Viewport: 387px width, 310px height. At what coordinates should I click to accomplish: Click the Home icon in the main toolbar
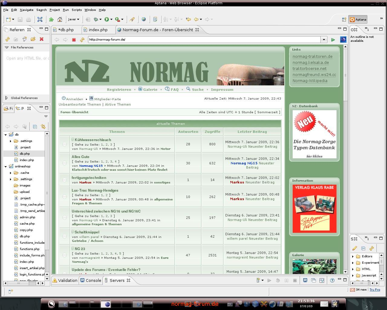coord(60,19)
